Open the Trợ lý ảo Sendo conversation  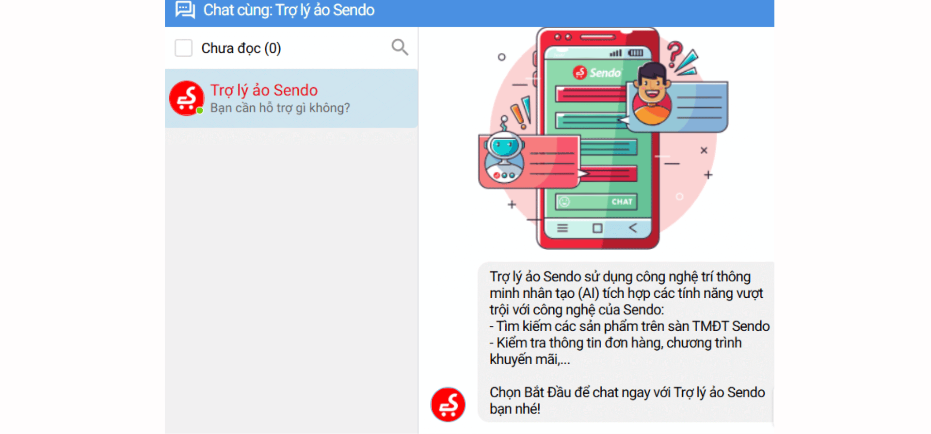[x=291, y=98]
